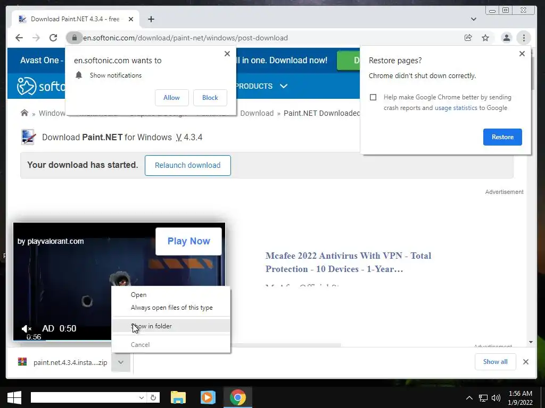
Task: Open File Explorer from taskbar
Action: click(x=178, y=397)
